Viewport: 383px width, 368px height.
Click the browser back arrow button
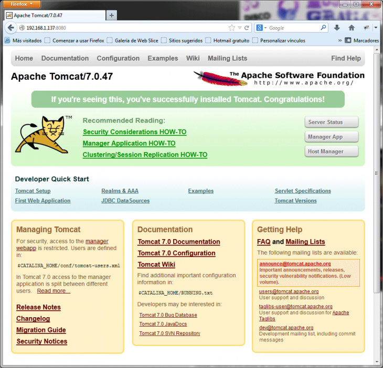coord(10,28)
